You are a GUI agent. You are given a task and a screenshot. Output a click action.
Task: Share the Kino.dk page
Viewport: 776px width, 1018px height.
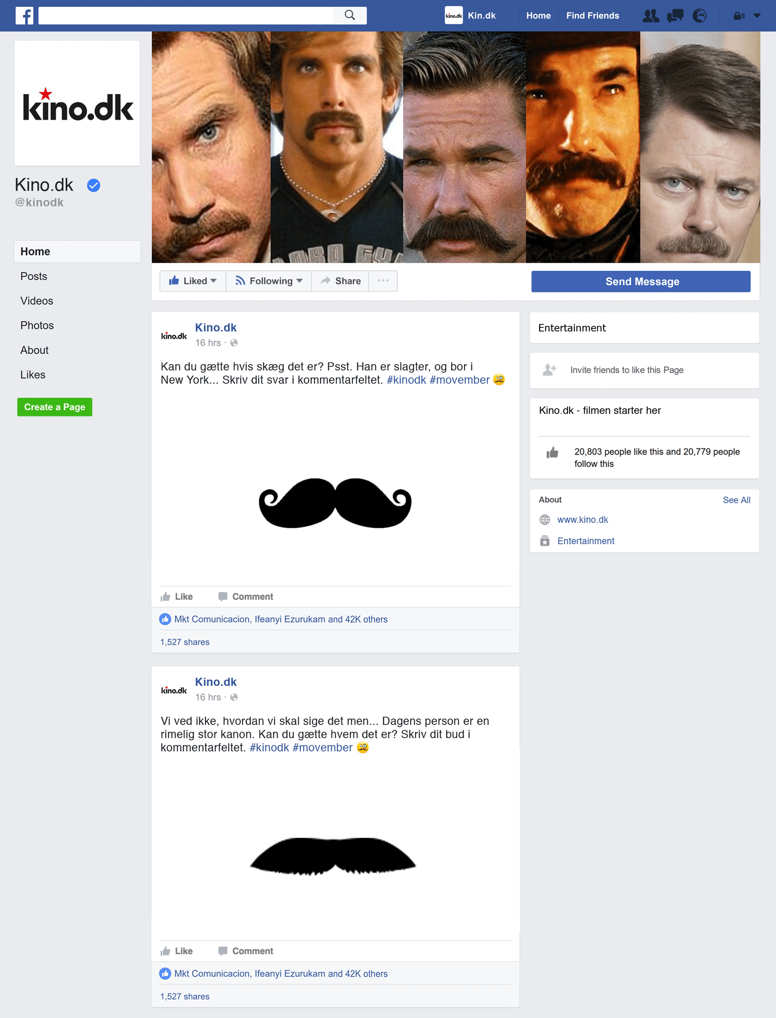tap(340, 281)
